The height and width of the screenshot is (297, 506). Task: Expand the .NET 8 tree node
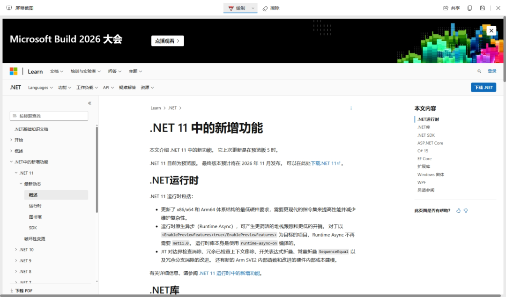pyautogui.click(x=16, y=272)
